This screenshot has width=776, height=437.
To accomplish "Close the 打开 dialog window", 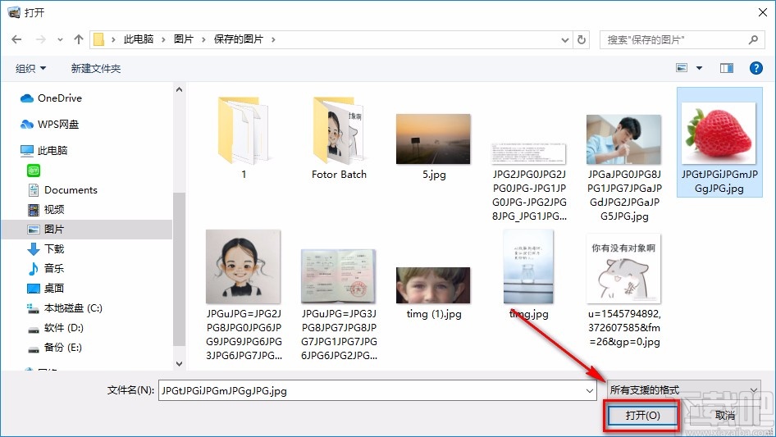I will 763,12.
